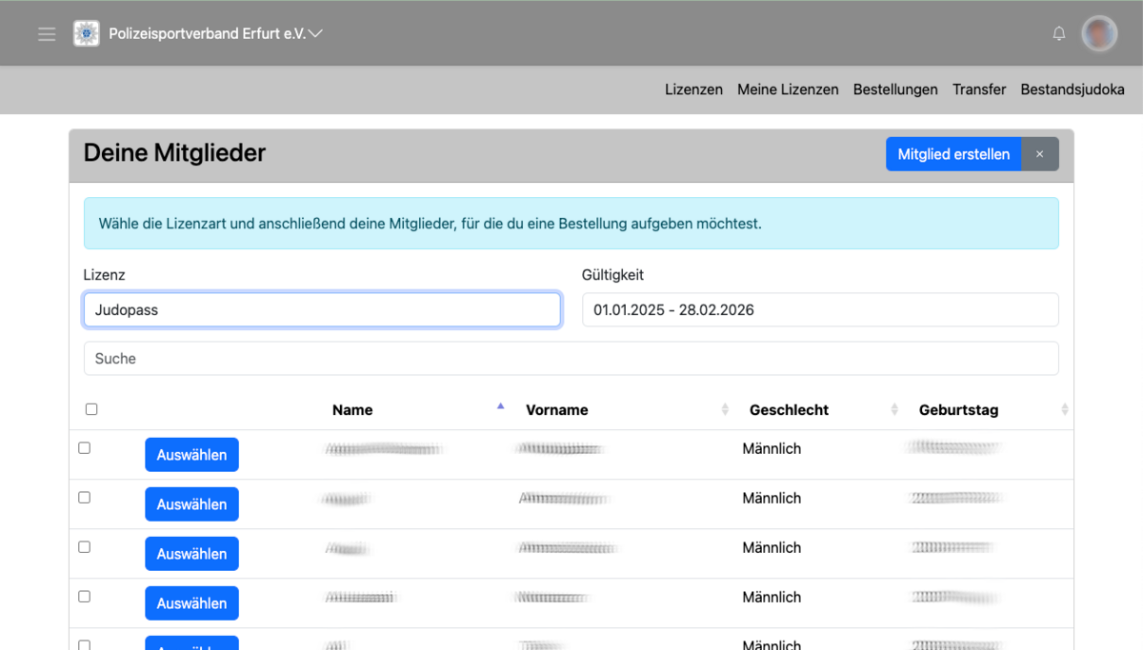
Task: Check the third member row checkbox
Action: [84, 547]
